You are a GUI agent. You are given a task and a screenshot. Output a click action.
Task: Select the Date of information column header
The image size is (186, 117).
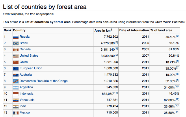click(134, 30)
